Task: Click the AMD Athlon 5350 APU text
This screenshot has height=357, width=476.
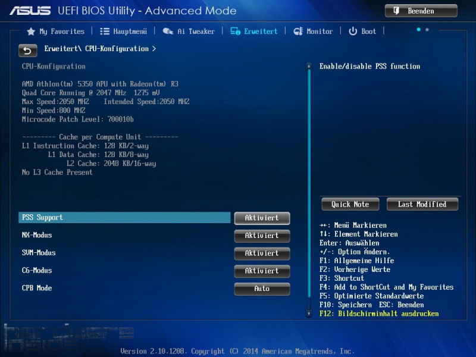Action: [100, 84]
